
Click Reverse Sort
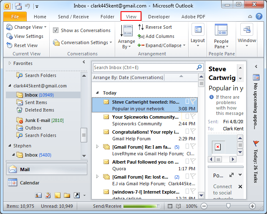[155, 27]
